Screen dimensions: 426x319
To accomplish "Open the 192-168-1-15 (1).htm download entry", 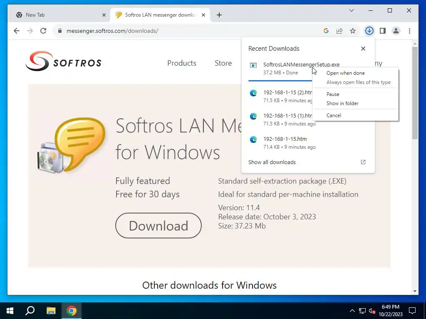I will pyautogui.click(x=280, y=120).
